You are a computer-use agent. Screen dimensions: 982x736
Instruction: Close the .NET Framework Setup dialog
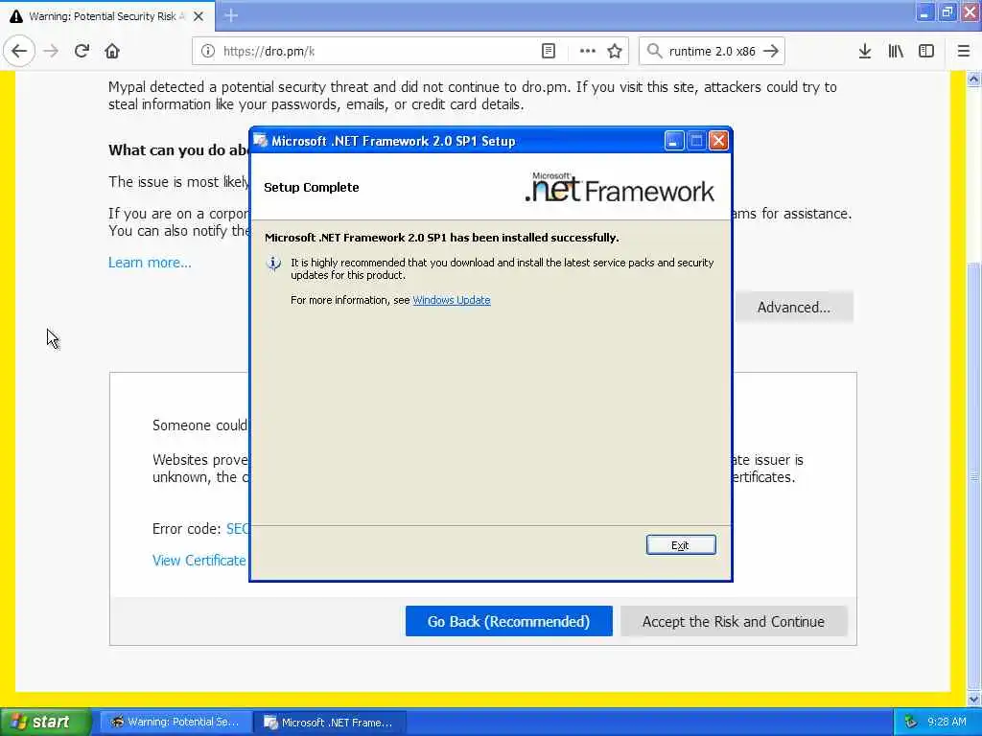pyautogui.click(x=718, y=141)
